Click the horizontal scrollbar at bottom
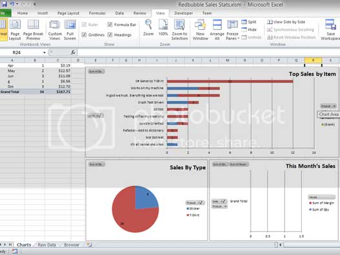Image resolution: width=340 pixels, height=255 pixels. click(x=311, y=245)
